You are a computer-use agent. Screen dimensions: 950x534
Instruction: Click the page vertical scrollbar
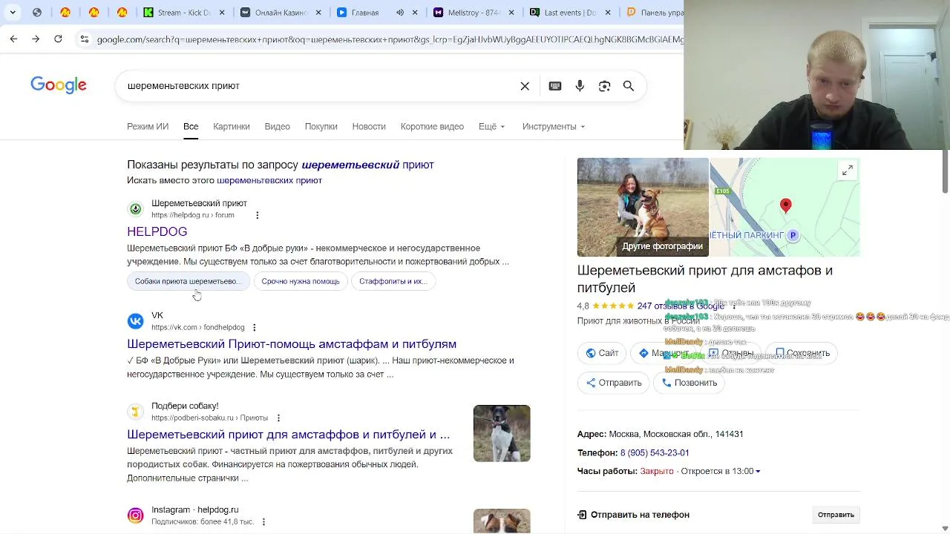[x=945, y=171]
